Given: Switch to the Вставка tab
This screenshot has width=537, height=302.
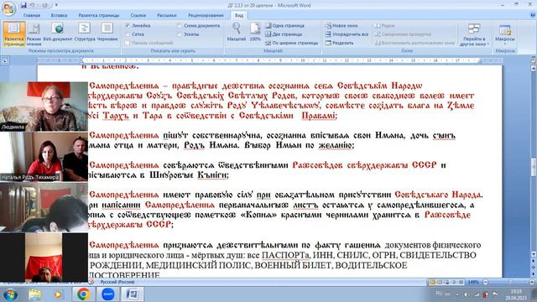Looking at the screenshot, I should click(x=59, y=15).
